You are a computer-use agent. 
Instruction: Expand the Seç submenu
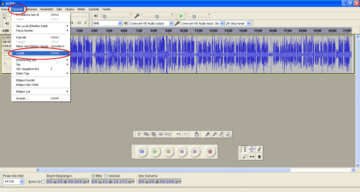(x=41, y=64)
